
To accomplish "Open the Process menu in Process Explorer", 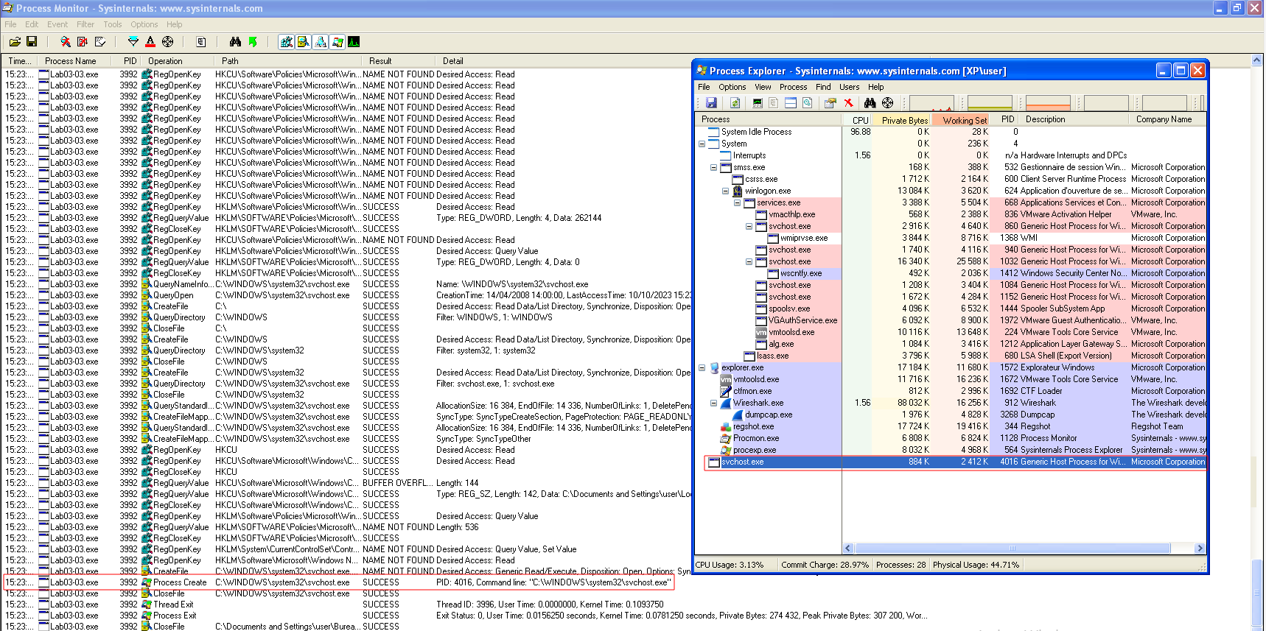I will pyautogui.click(x=793, y=87).
